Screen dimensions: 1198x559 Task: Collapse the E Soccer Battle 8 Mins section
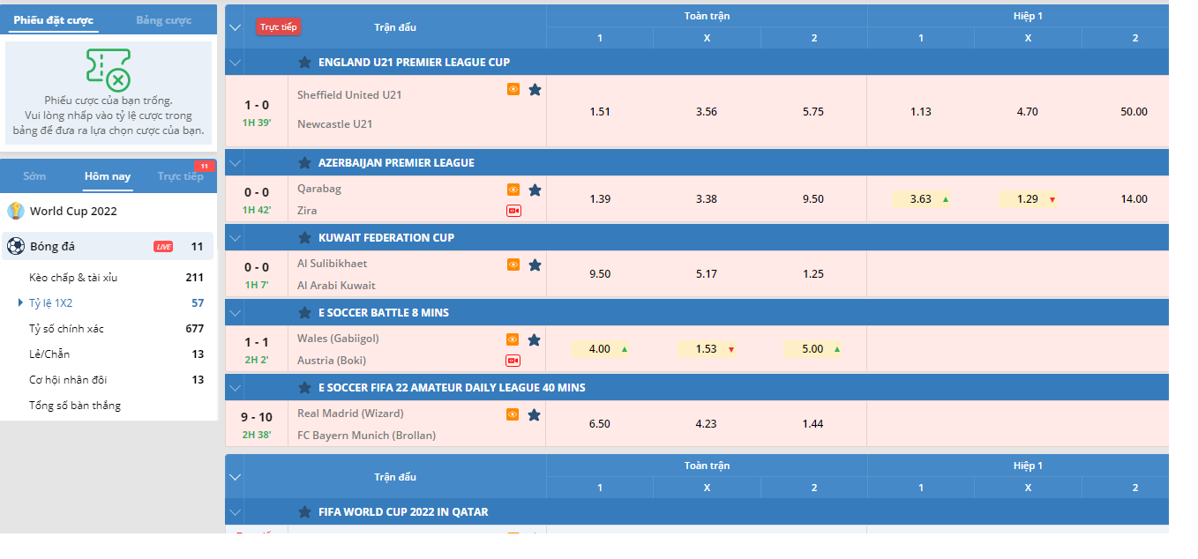(x=235, y=313)
